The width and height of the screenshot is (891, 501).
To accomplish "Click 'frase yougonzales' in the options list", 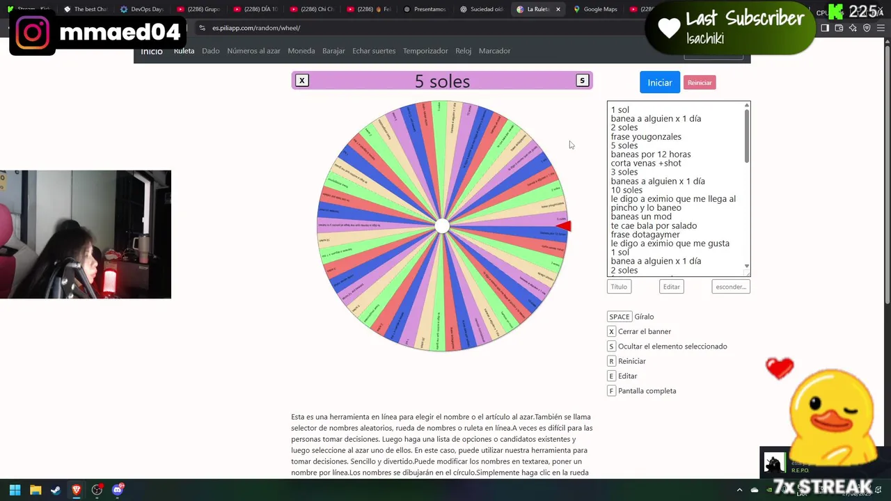I will pos(646,136).
